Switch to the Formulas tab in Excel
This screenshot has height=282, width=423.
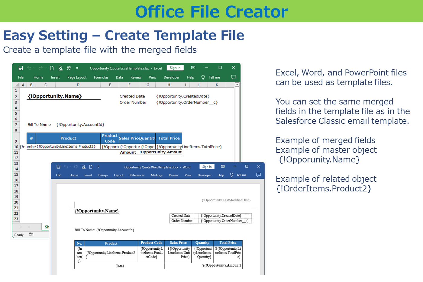click(101, 77)
